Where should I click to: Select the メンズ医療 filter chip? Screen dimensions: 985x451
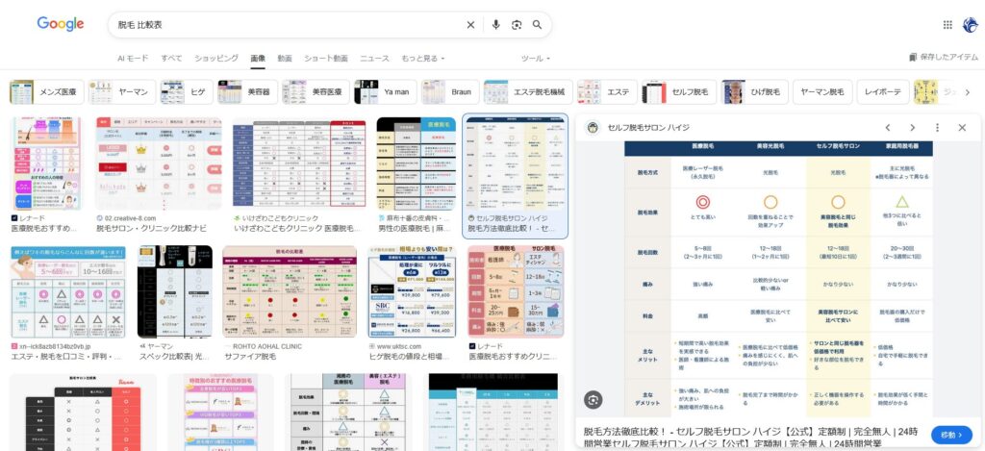44,92
